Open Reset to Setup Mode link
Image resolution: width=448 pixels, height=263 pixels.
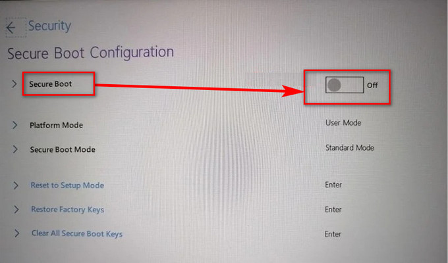point(67,185)
